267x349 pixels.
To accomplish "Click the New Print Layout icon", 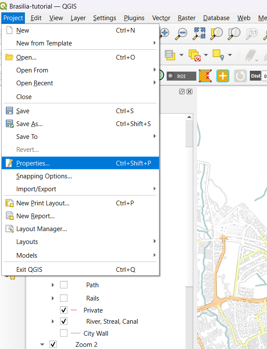I will pos(9,203).
